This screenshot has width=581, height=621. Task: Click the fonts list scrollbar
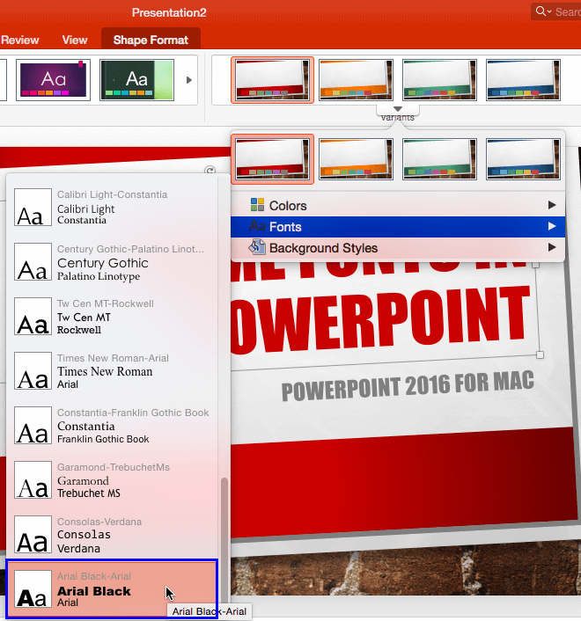[224, 541]
